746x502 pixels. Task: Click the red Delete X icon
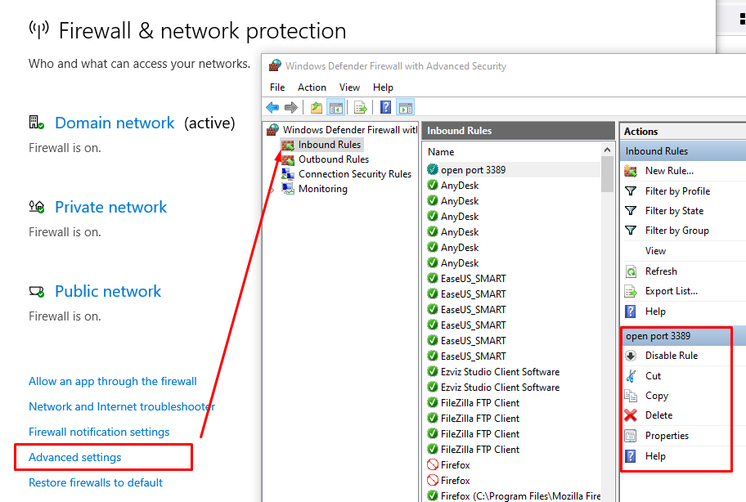[x=631, y=415]
